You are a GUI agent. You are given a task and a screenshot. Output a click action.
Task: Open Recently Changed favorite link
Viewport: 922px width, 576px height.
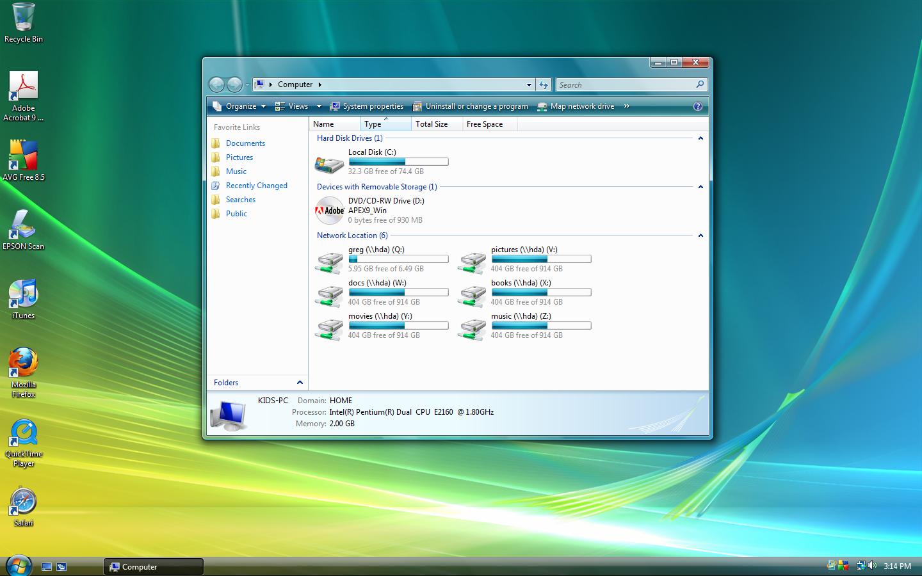[x=257, y=186]
